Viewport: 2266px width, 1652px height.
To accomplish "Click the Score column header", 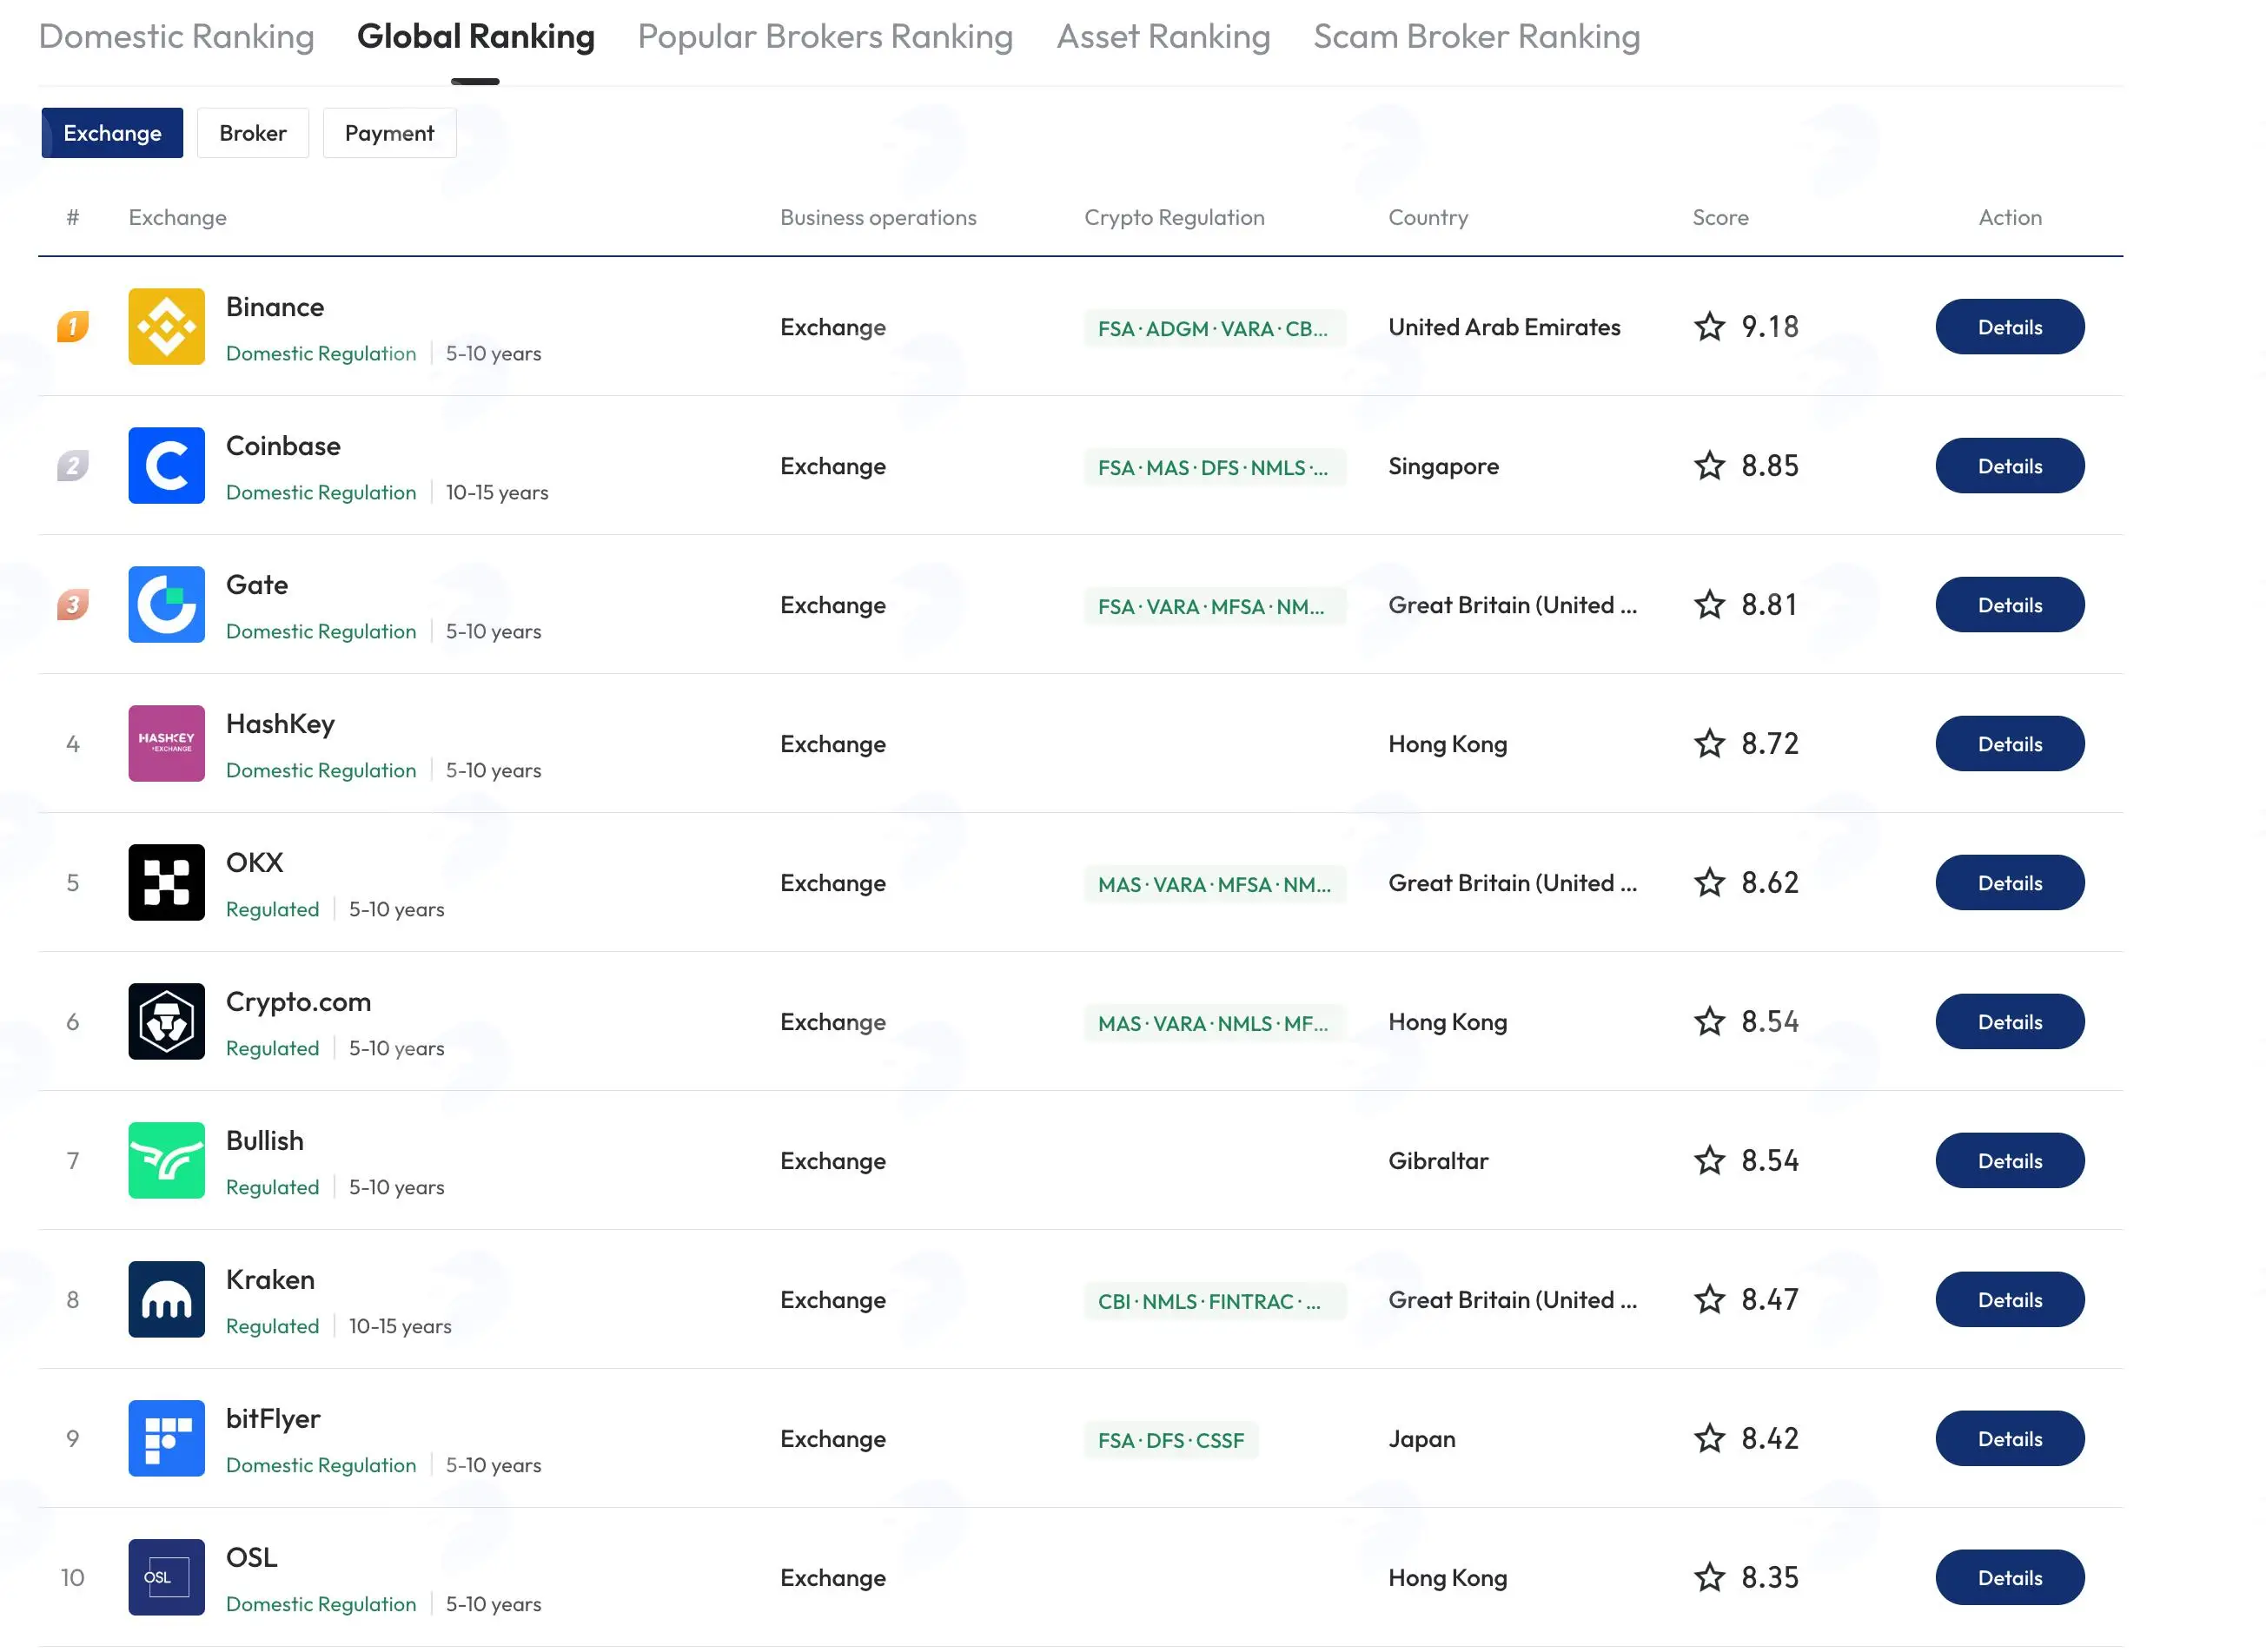I will point(1720,218).
